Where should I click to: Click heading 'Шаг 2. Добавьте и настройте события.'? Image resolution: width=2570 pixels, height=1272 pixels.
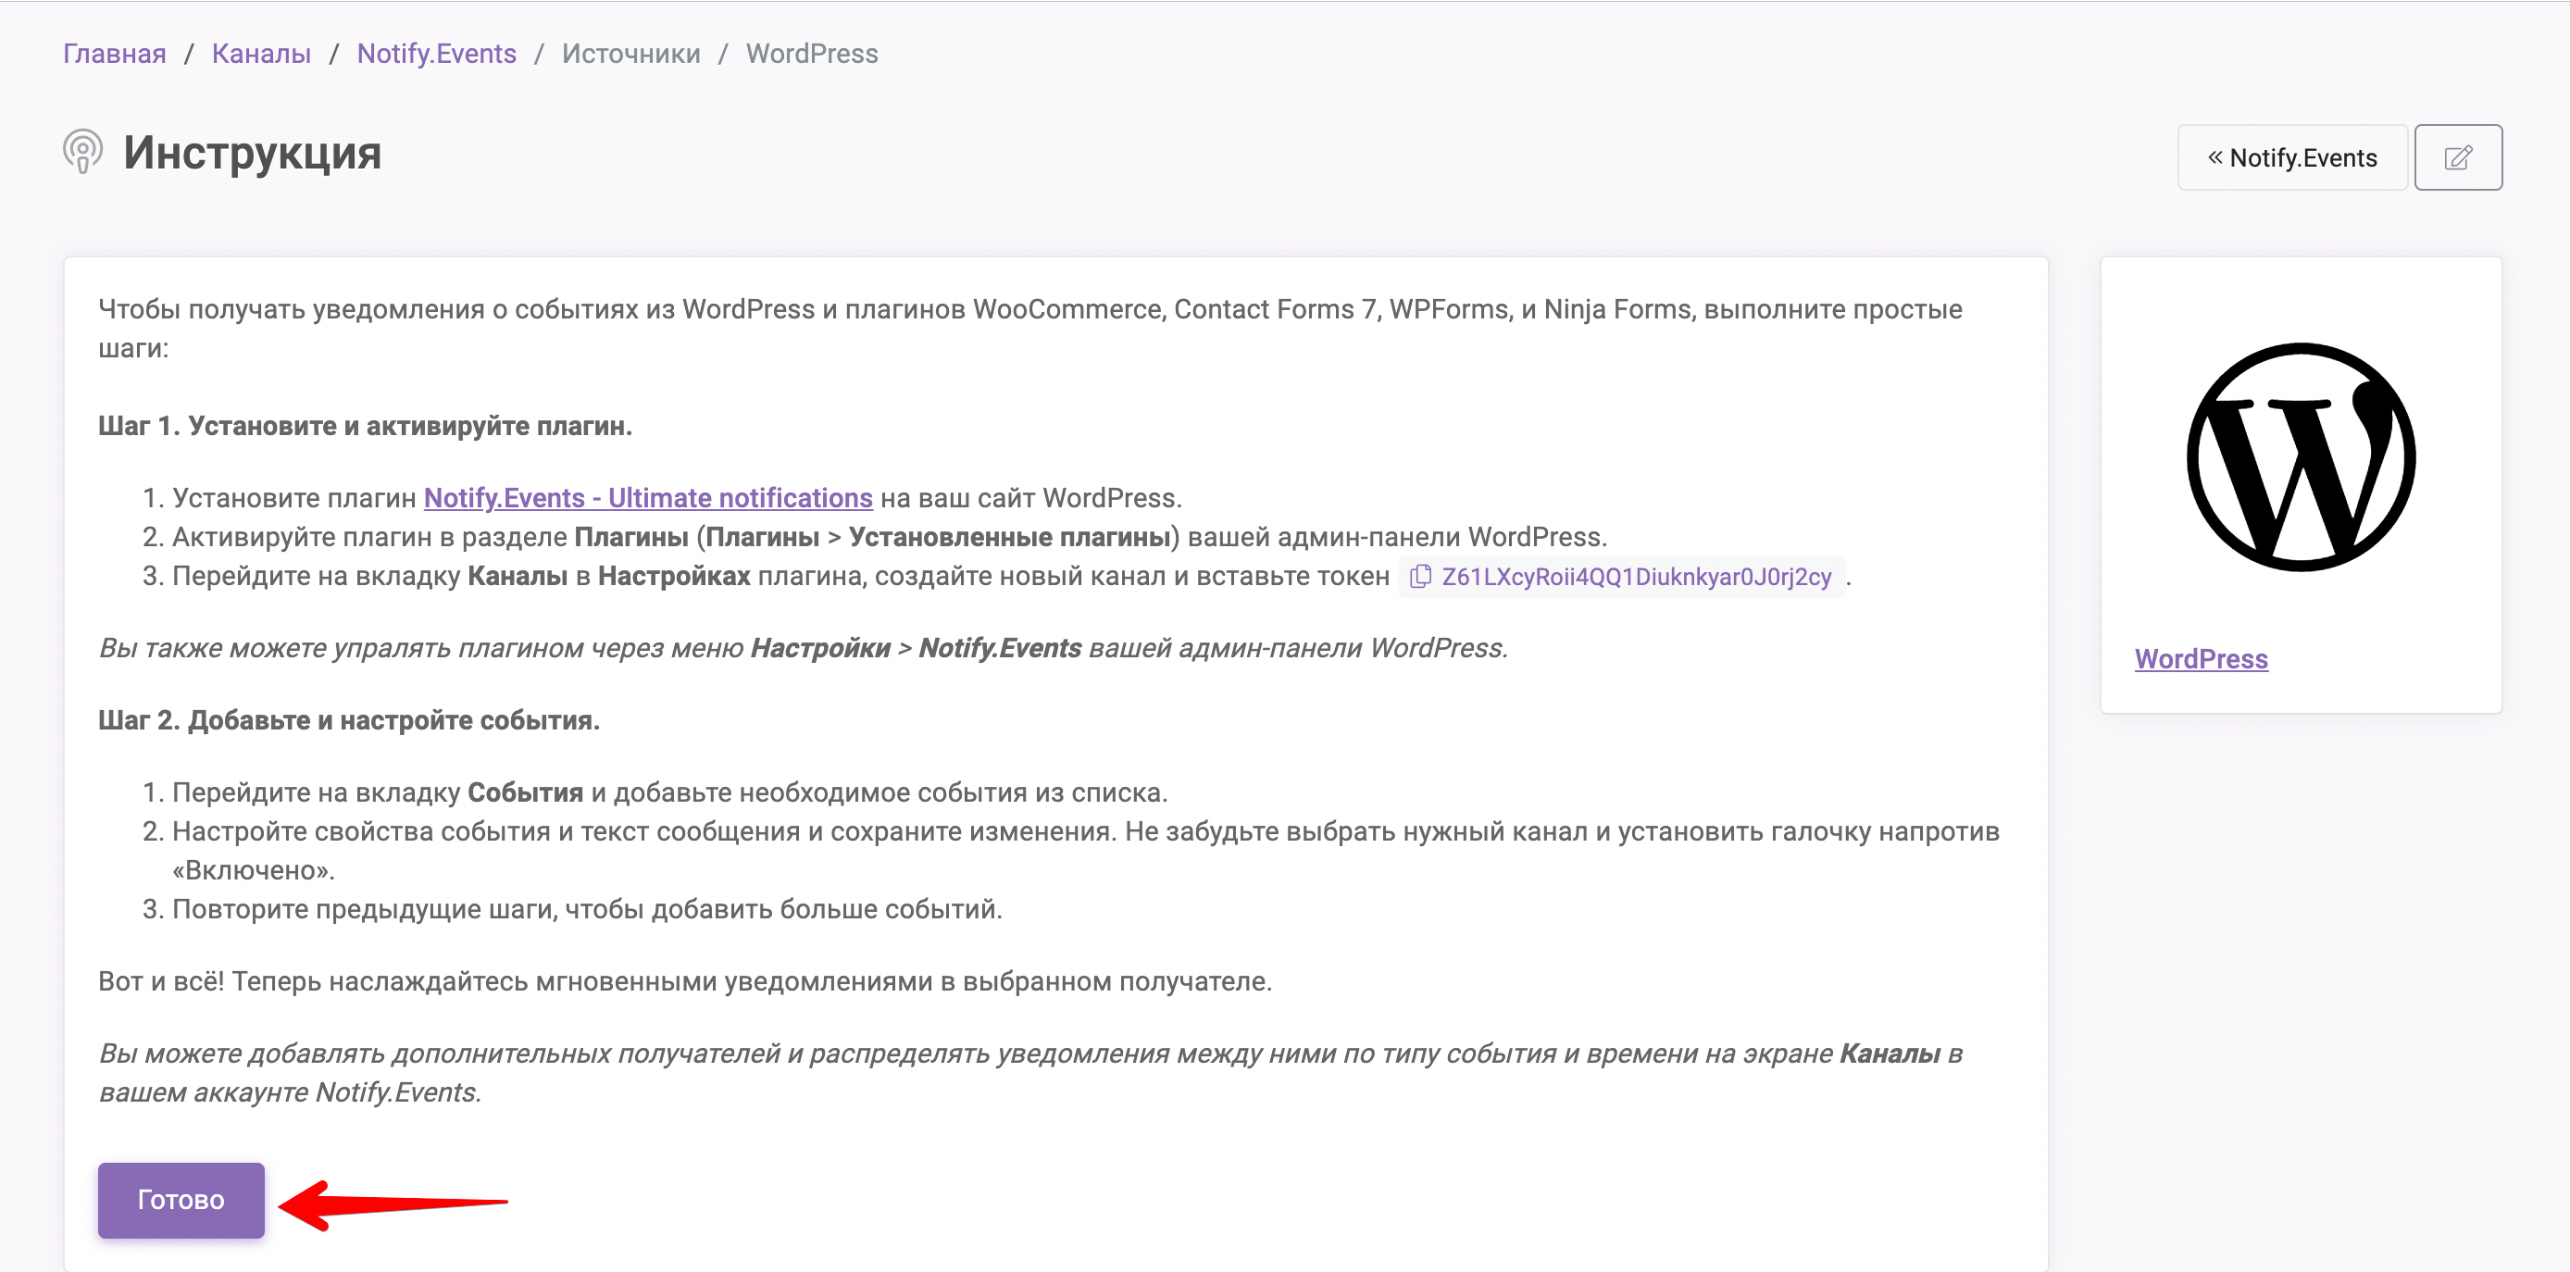pos(349,720)
